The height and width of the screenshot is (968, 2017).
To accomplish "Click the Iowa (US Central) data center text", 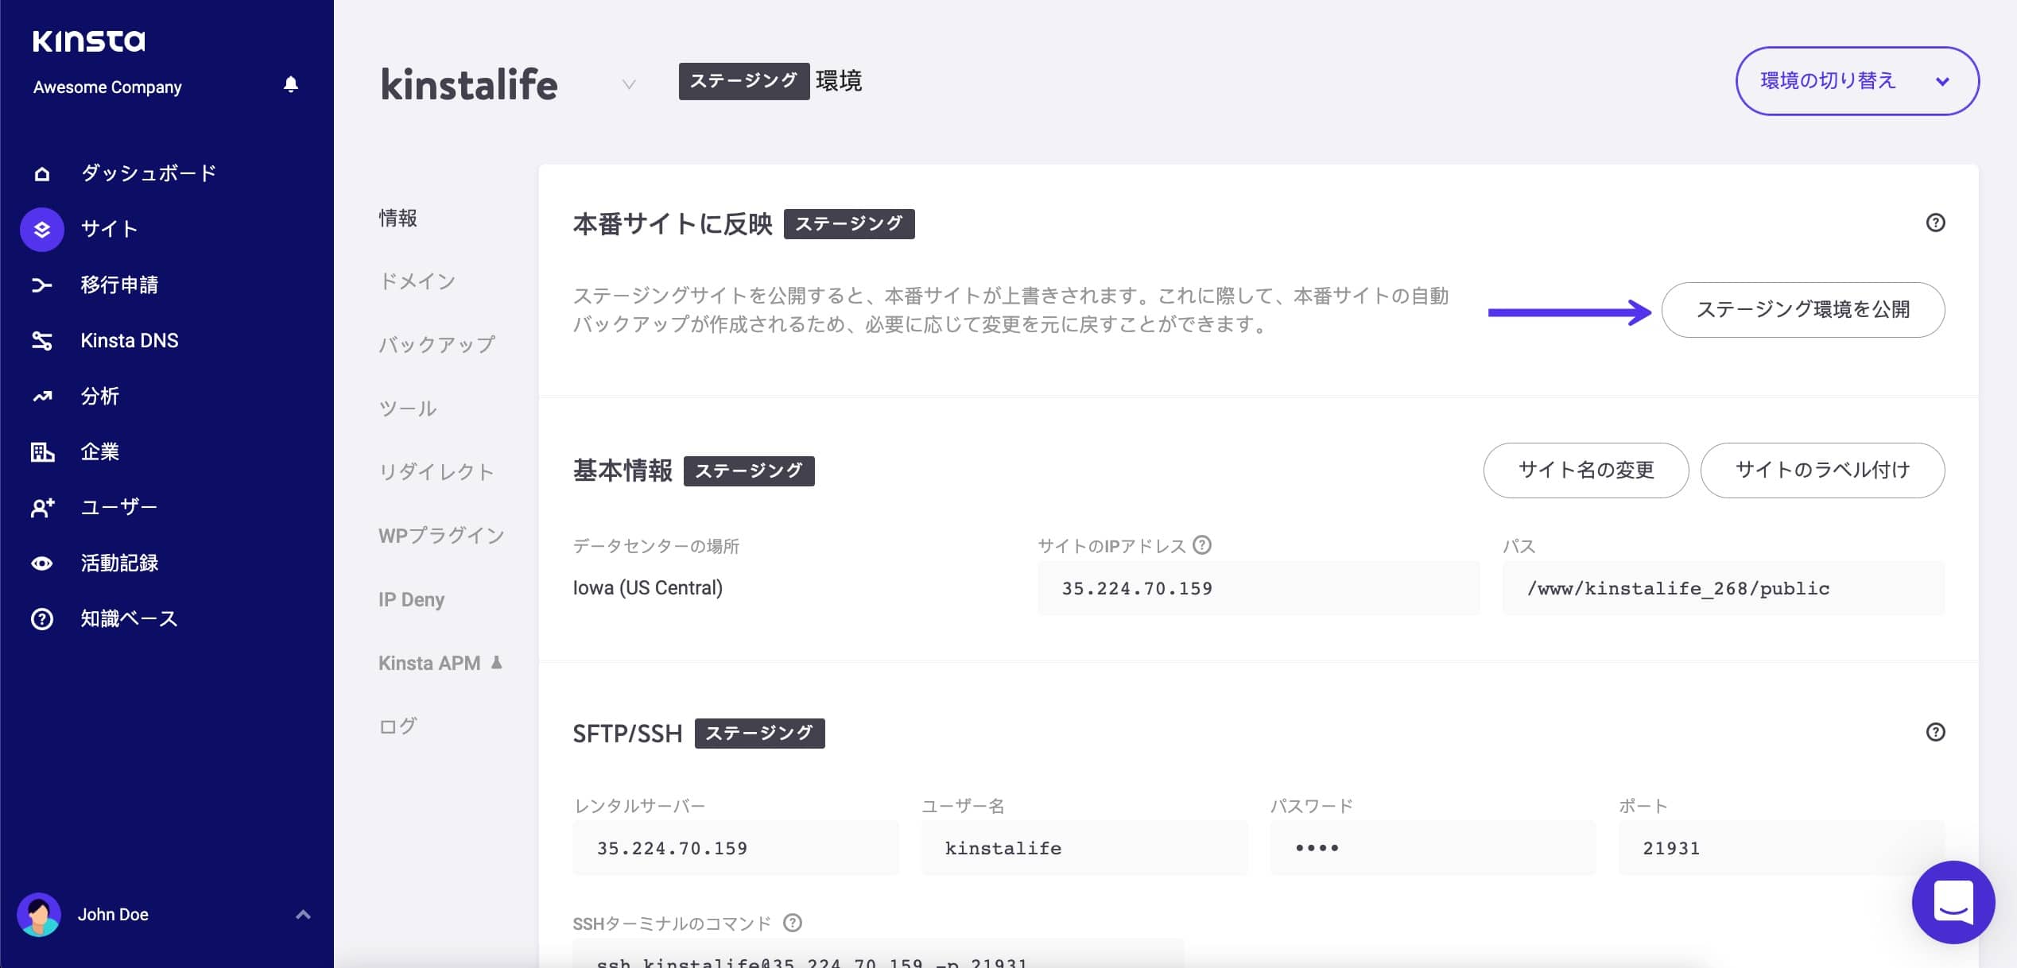I will point(648,588).
